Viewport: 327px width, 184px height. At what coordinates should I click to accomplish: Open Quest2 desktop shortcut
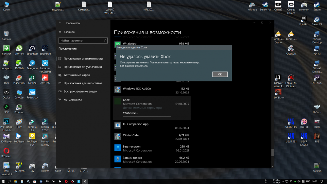pos(278,6)
